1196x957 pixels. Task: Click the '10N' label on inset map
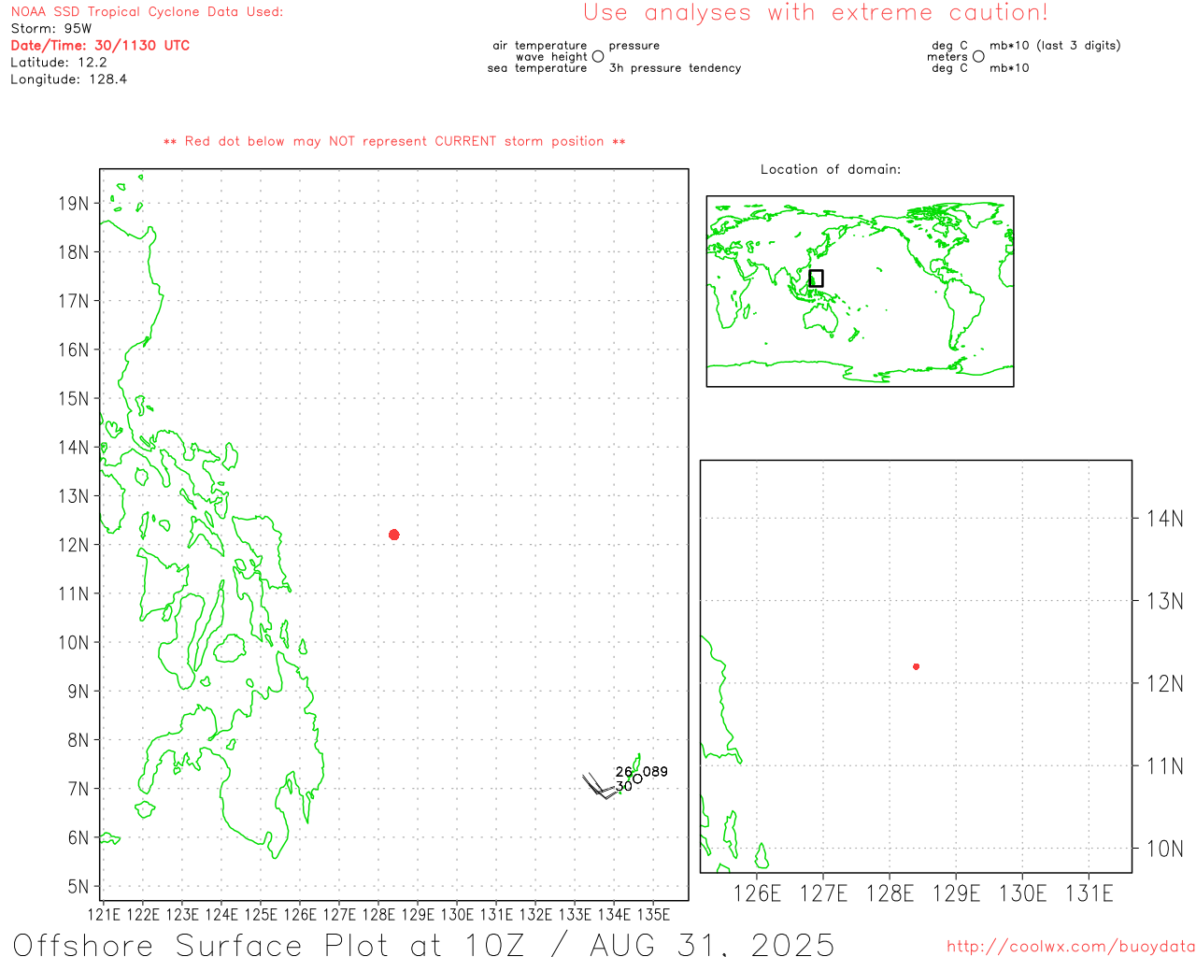click(1165, 849)
